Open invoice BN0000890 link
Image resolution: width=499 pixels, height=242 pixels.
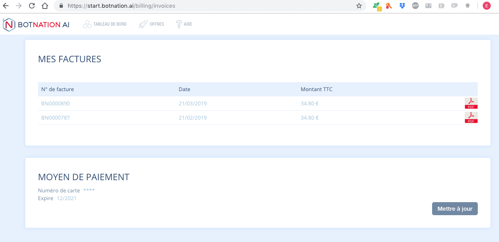click(x=55, y=103)
